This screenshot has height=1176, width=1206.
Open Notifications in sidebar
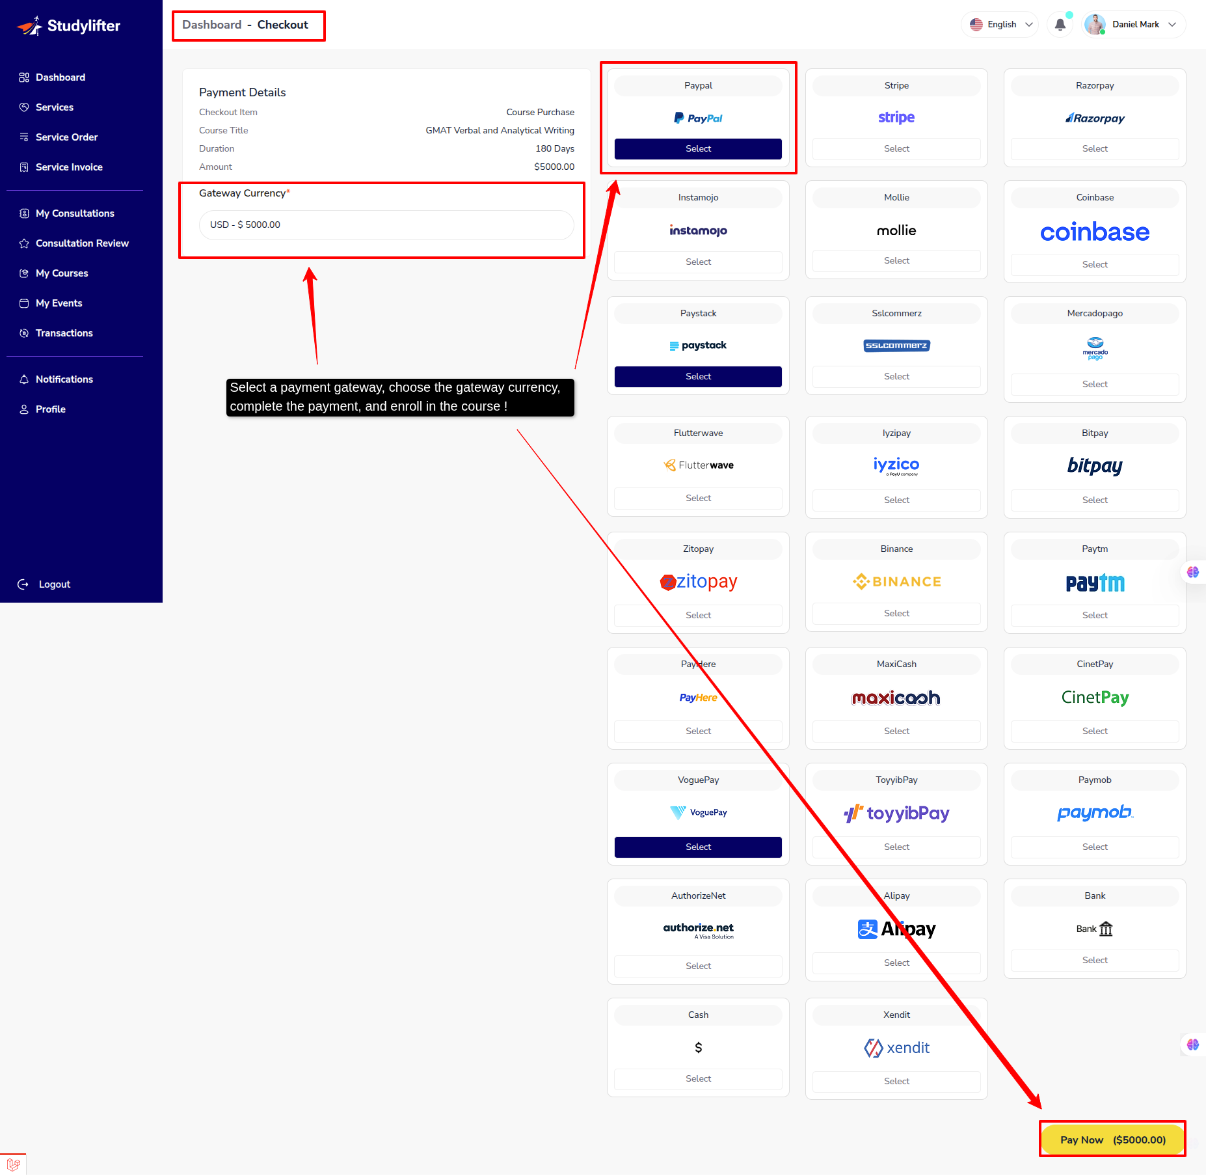[64, 379]
